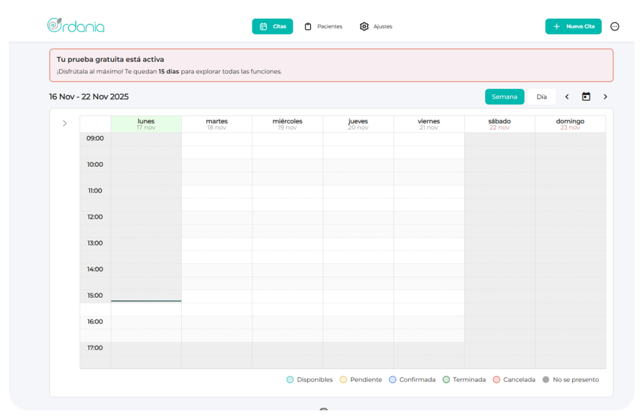The width and height of the screenshot is (644, 416).
Task: Click the Disponibles legend color circle
Action: tap(290, 379)
